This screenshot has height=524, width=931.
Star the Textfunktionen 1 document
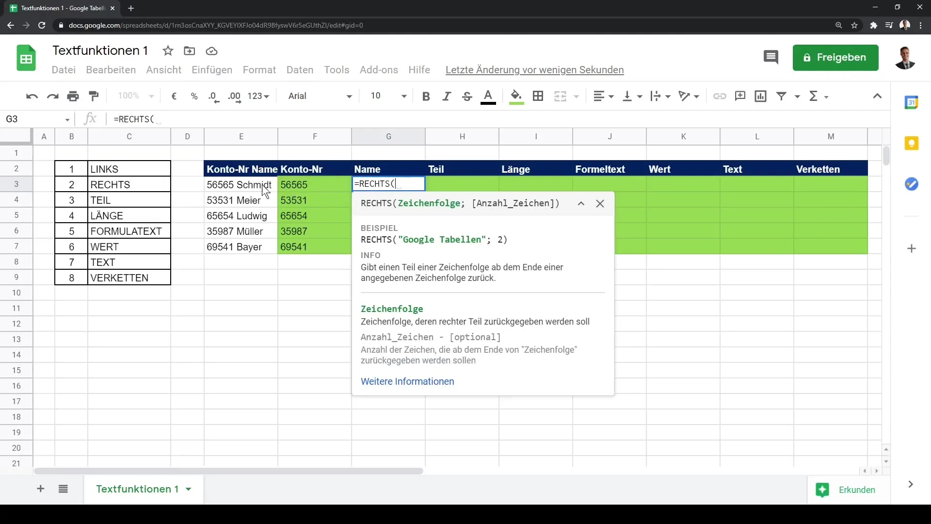[168, 51]
